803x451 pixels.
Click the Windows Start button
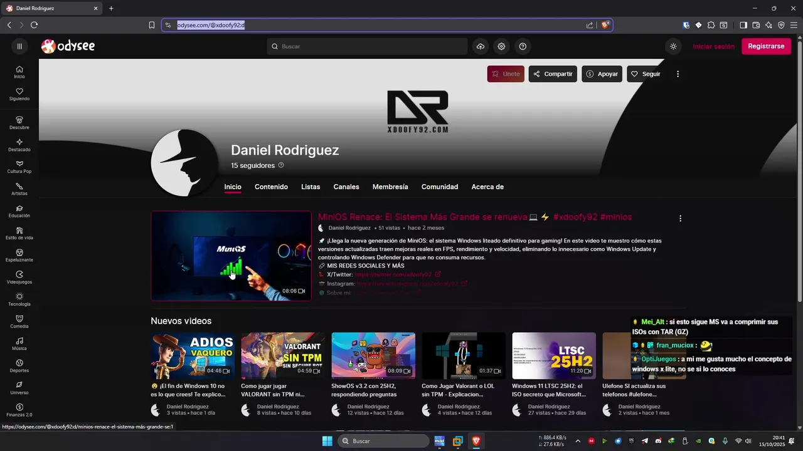pos(327,441)
